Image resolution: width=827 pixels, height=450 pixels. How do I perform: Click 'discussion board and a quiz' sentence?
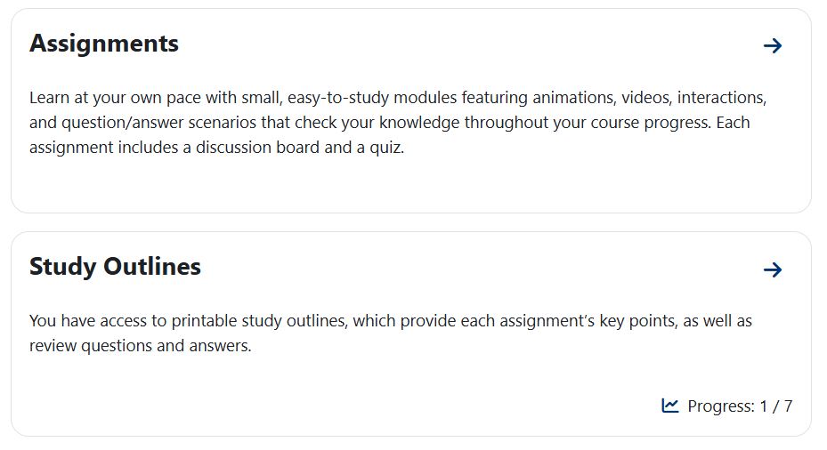point(300,148)
